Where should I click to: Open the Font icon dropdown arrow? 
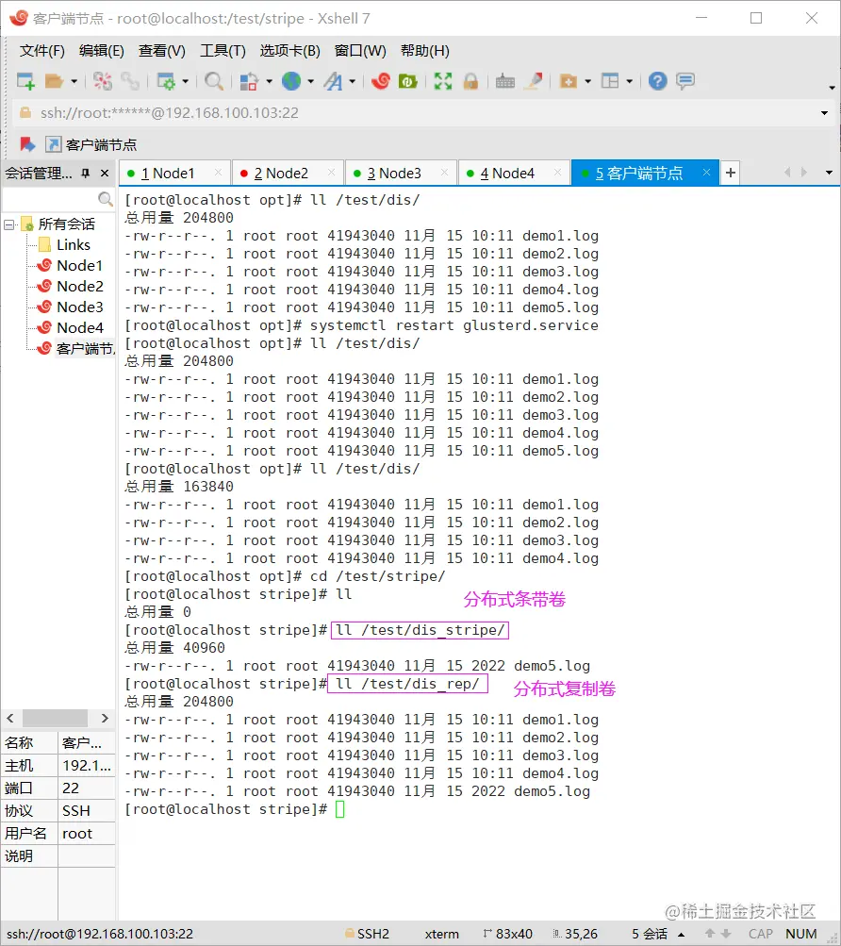[353, 81]
